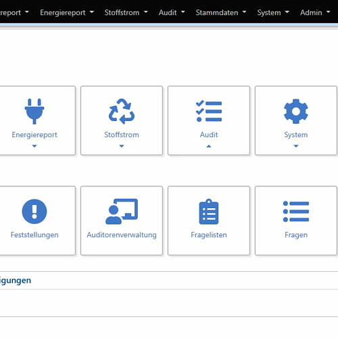Click the Stoffstrom tile label
Image resolution: width=338 pixels, height=338 pixels.
pos(122,135)
